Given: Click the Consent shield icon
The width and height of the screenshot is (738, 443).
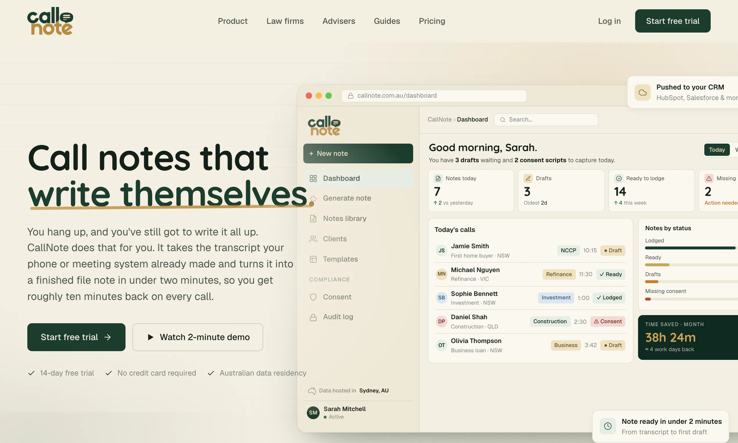Looking at the screenshot, I should pos(313,297).
